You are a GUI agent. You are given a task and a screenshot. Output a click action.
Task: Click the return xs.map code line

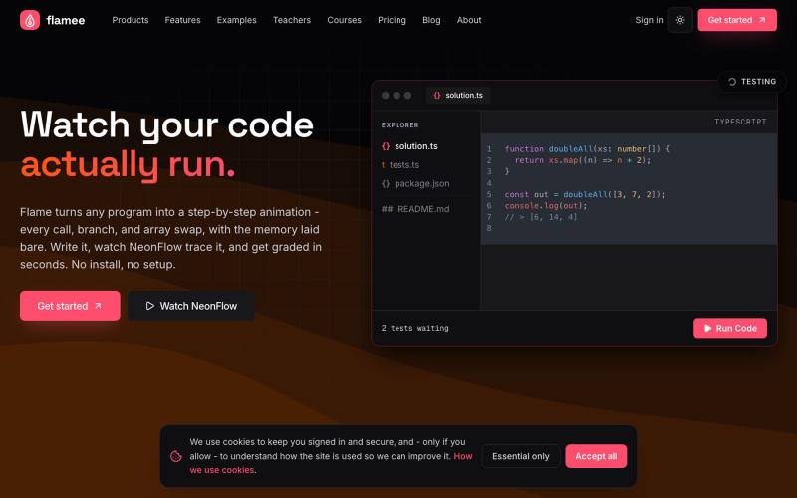point(583,160)
